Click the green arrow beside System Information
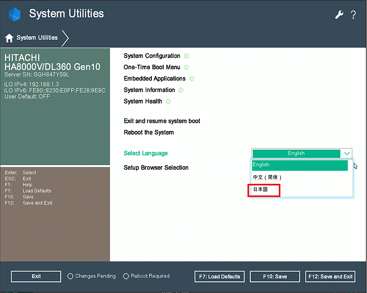The width and height of the screenshot is (367, 293). point(181,90)
